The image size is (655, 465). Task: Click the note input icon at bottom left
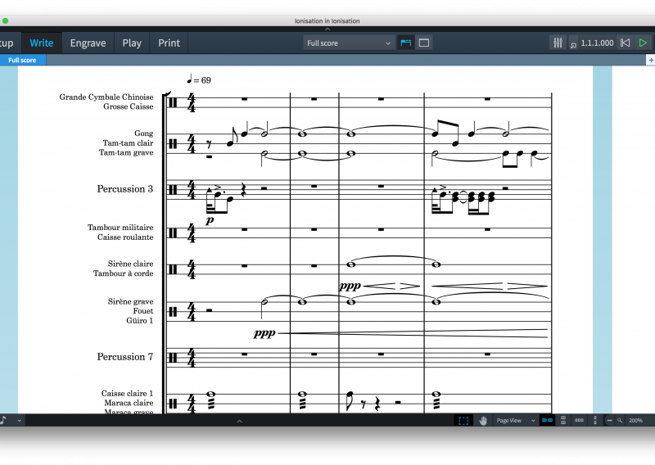3,420
